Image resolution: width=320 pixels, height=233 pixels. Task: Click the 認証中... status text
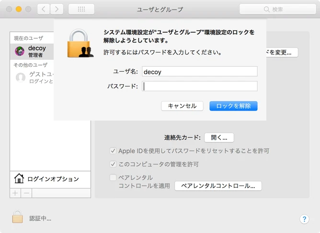point(40,219)
